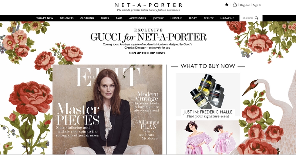Open the Beauty menu item
296x155 pixels.
click(209, 18)
